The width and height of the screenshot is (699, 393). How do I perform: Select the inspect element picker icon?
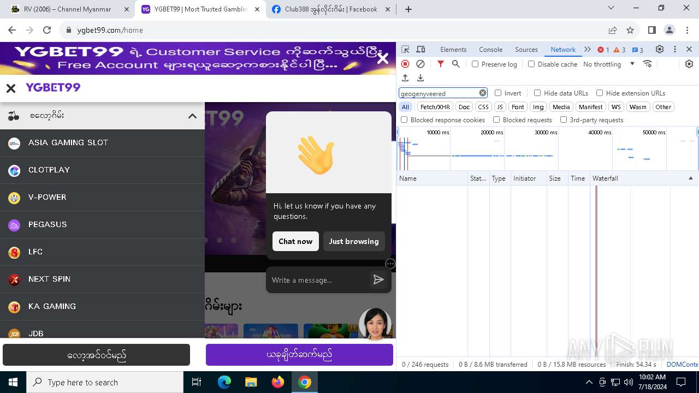405,49
